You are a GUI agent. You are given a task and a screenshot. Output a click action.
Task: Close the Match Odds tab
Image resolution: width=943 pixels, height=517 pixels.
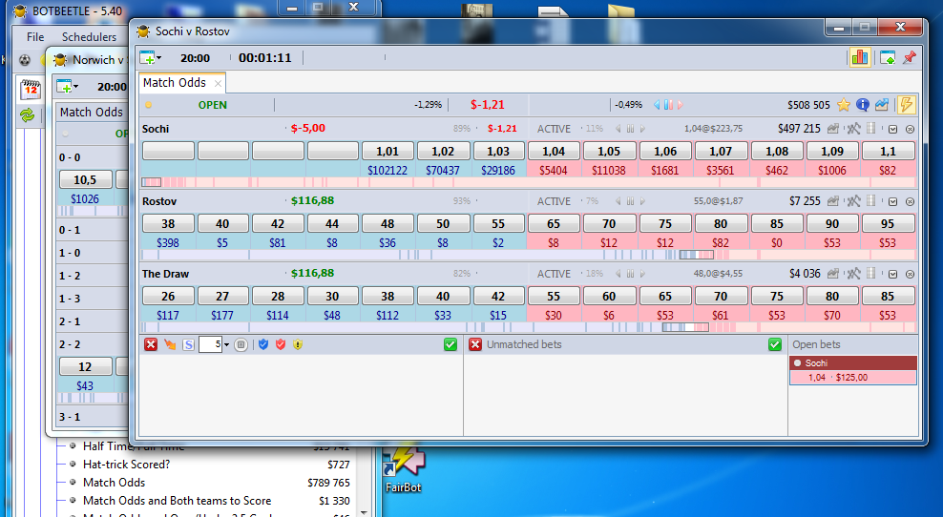tap(218, 84)
